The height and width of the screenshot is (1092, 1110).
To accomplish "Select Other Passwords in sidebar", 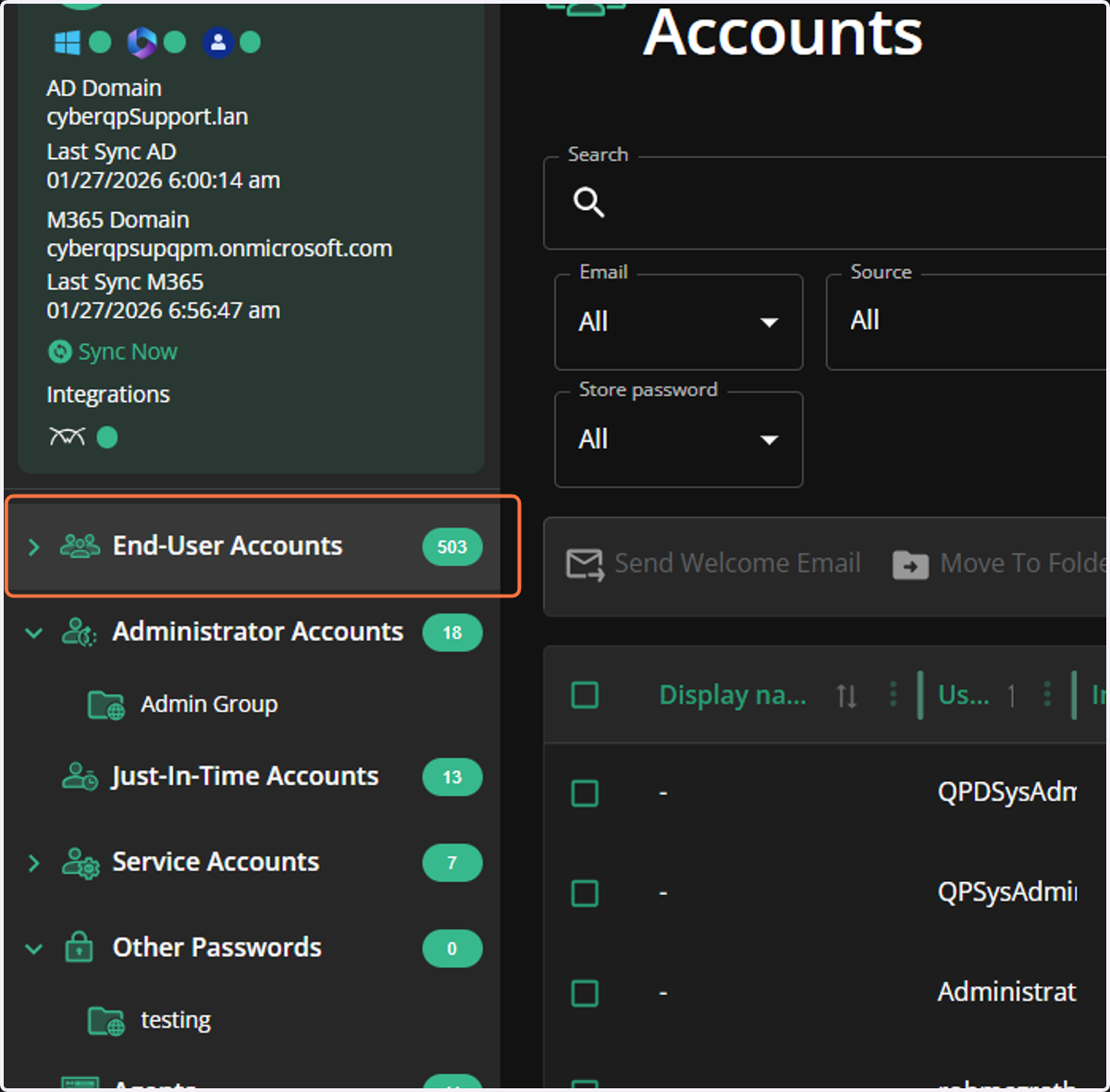I will coord(217,948).
